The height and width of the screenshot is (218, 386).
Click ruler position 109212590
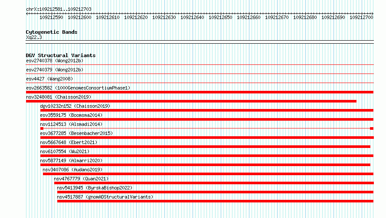point(51,17)
